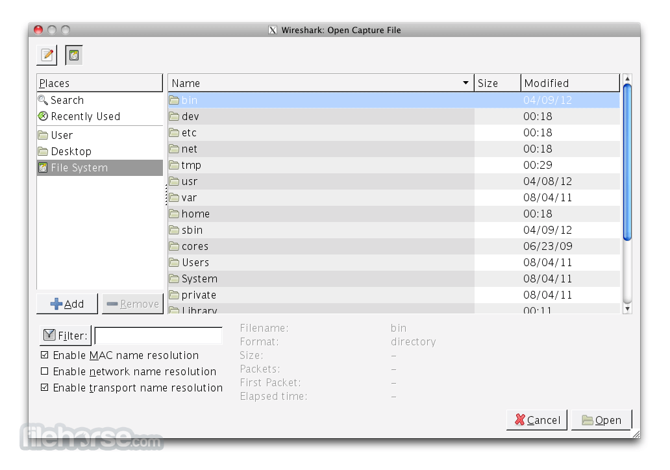Viewport: 670px width, 470px height.
Task: Click the Add bookmark button
Action: pos(67,304)
